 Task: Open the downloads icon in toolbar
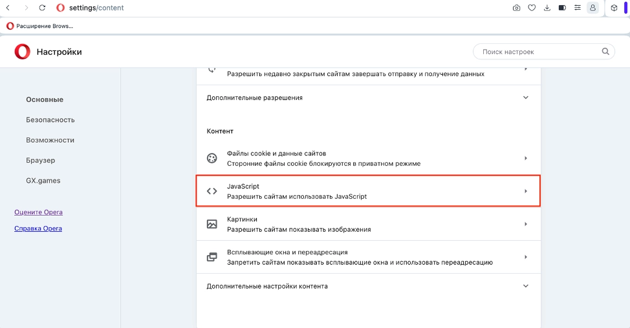coord(547,8)
